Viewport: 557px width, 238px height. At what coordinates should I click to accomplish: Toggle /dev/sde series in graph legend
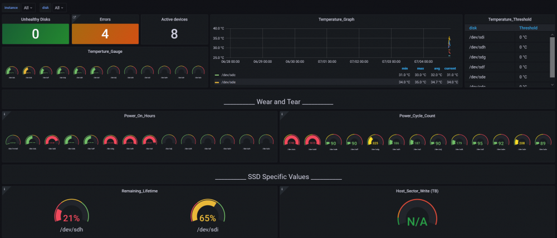click(x=229, y=82)
